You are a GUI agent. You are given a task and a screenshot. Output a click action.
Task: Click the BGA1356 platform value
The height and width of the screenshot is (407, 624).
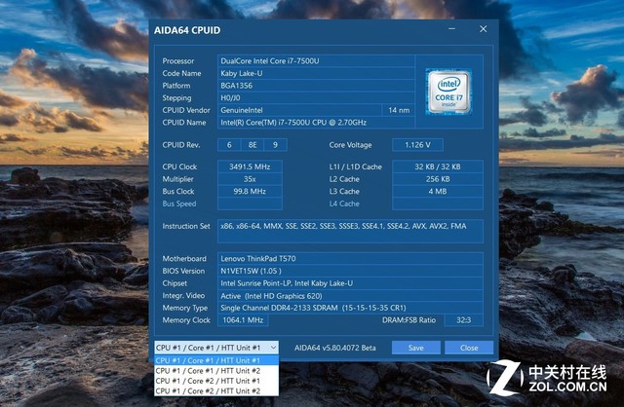point(316,86)
